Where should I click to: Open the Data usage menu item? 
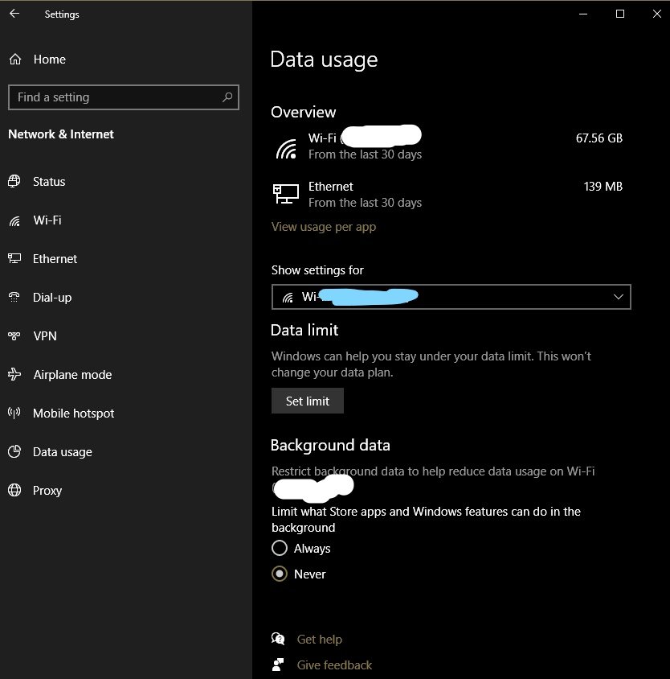(63, 452)
